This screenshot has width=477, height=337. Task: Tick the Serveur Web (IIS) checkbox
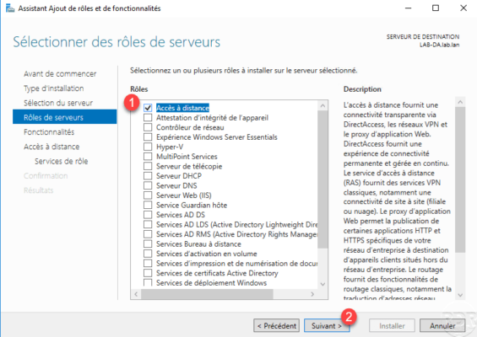148,195
